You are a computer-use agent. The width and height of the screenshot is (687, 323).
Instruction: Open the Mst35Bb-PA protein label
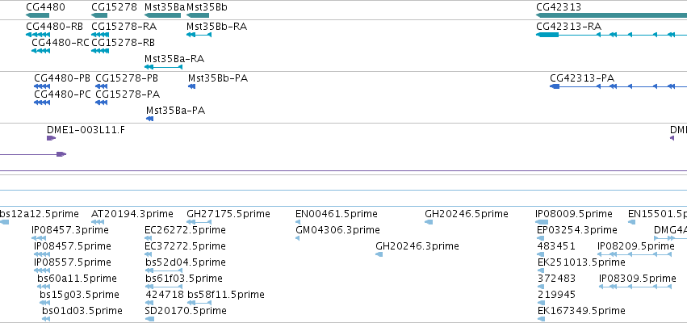[x=218, y=78]
